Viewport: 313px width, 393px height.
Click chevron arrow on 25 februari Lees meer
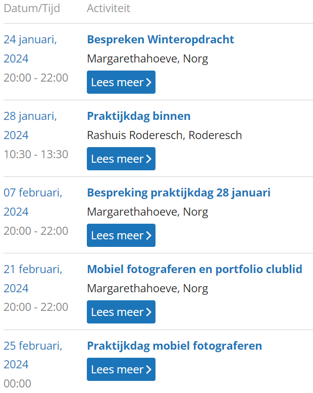(149, 369)
